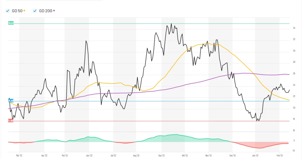The image size is (302, 159).
Task: Click the Jun '22 x-axis label
Action: (x=89, y=156)
